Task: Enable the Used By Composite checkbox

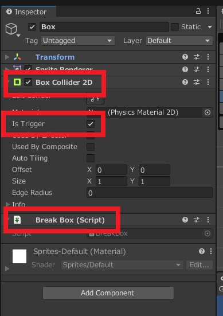Action: [91, 147]
